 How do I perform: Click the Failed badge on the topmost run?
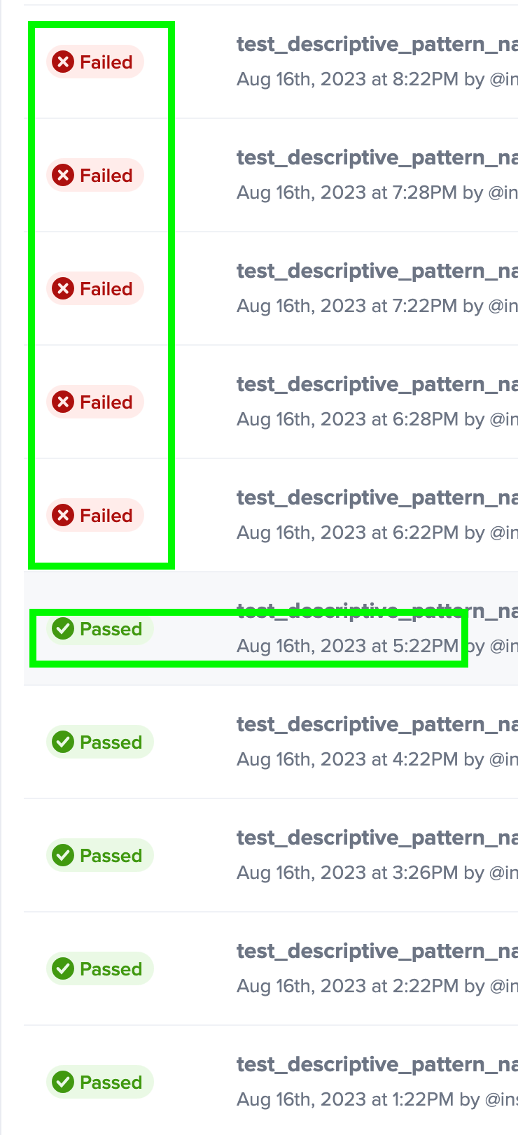click(x=94, y=62)
